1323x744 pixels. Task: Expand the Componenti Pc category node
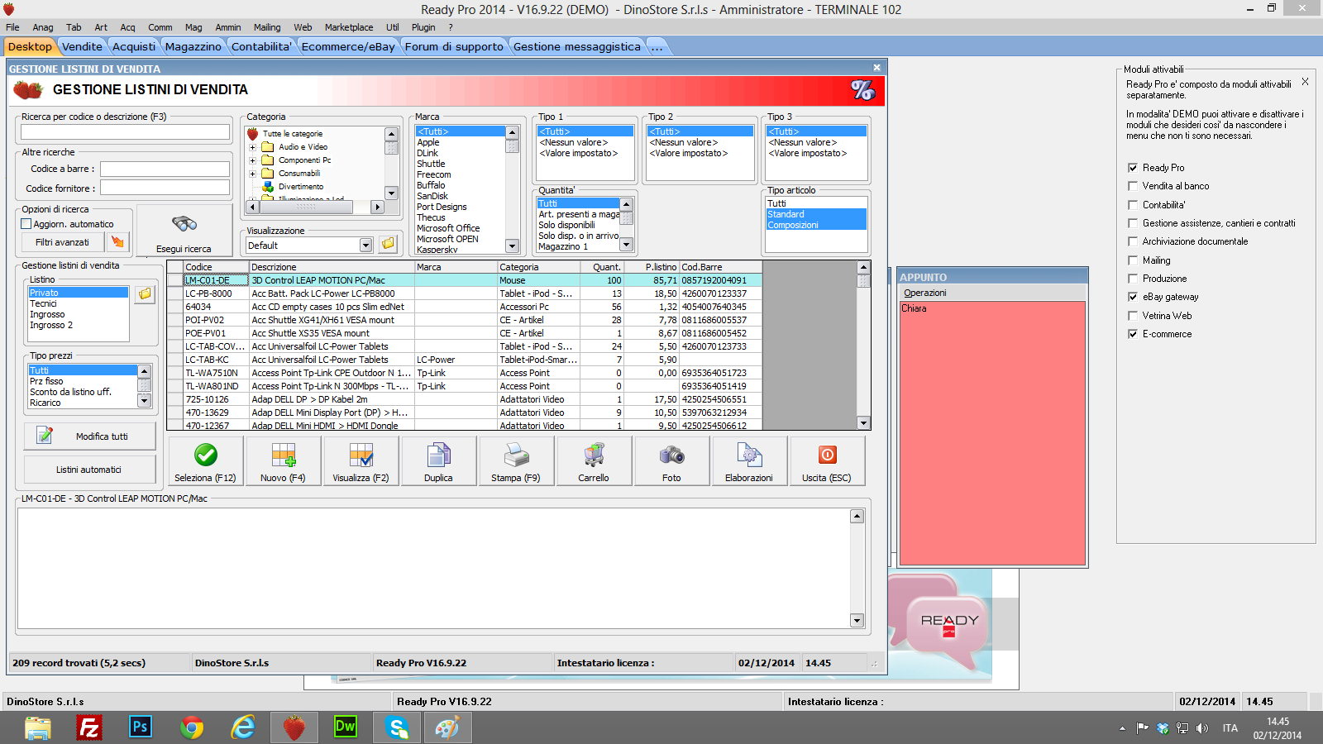click(x=253, y=160)
